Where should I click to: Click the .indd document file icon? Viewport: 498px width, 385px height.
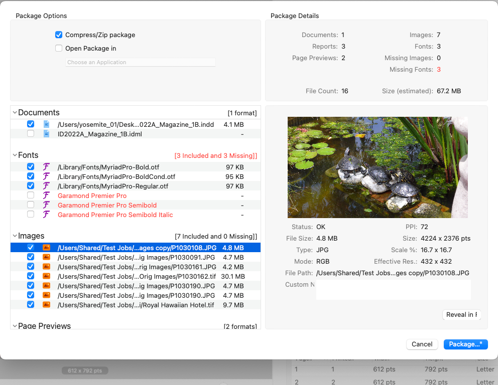pyautogui.click(x=46, y=124)
